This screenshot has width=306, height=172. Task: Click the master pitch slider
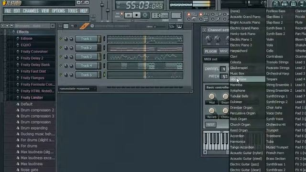108,10
